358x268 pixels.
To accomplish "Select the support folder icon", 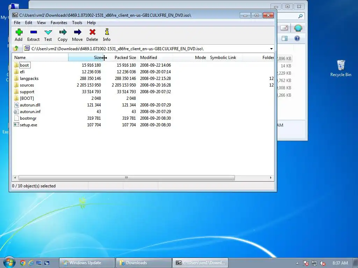I will 16,92.
